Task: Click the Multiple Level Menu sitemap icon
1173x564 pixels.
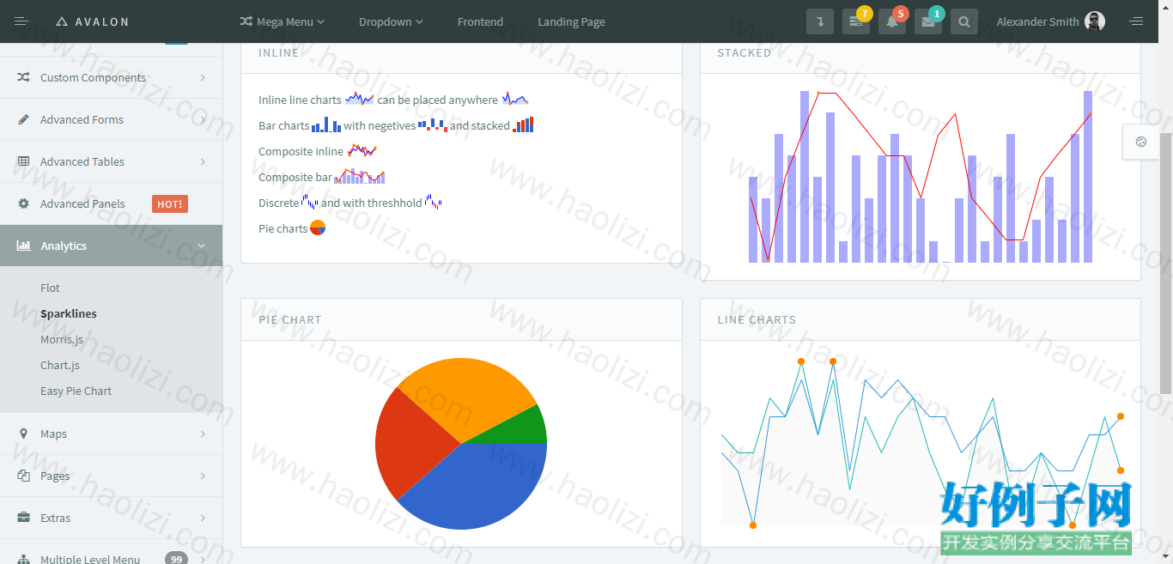Action: [23, 559]
